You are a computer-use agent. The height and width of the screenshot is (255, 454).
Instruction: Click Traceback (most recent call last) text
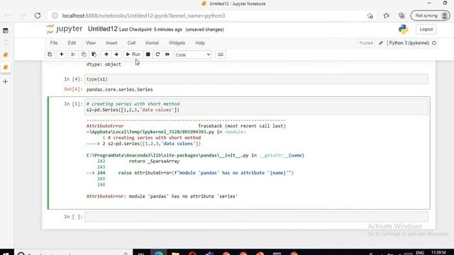pos(242,126)
